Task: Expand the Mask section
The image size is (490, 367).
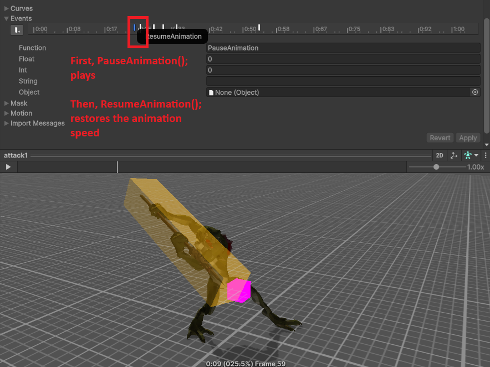Action: pyautogui.click(x=7, y=104)
